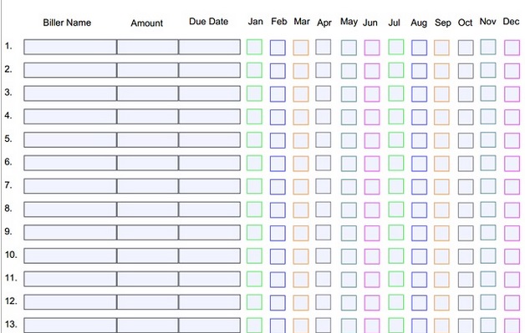
Task: Check the Jul box for row 12
Action: point(396,302)
